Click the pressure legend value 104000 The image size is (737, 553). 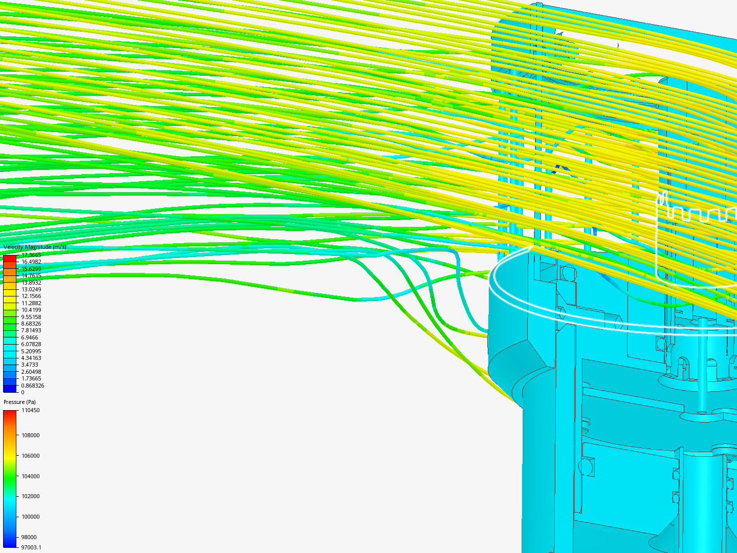30,476
